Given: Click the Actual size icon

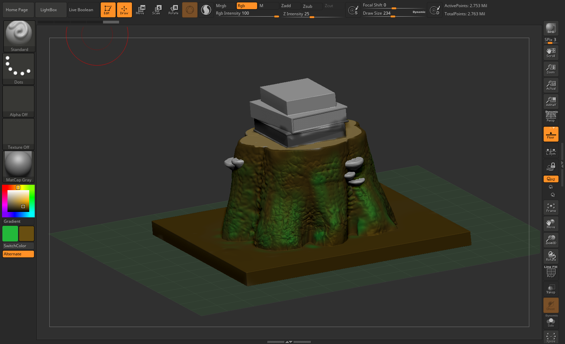Looking at the screenshot, I should click(x=551, y=85).
